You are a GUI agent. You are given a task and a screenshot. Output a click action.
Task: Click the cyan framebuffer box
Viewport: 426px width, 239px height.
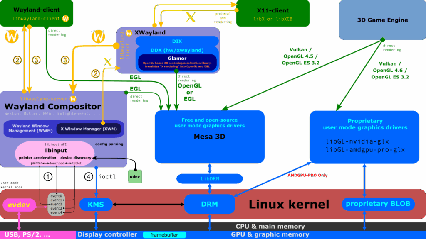[x=164, y=235]
